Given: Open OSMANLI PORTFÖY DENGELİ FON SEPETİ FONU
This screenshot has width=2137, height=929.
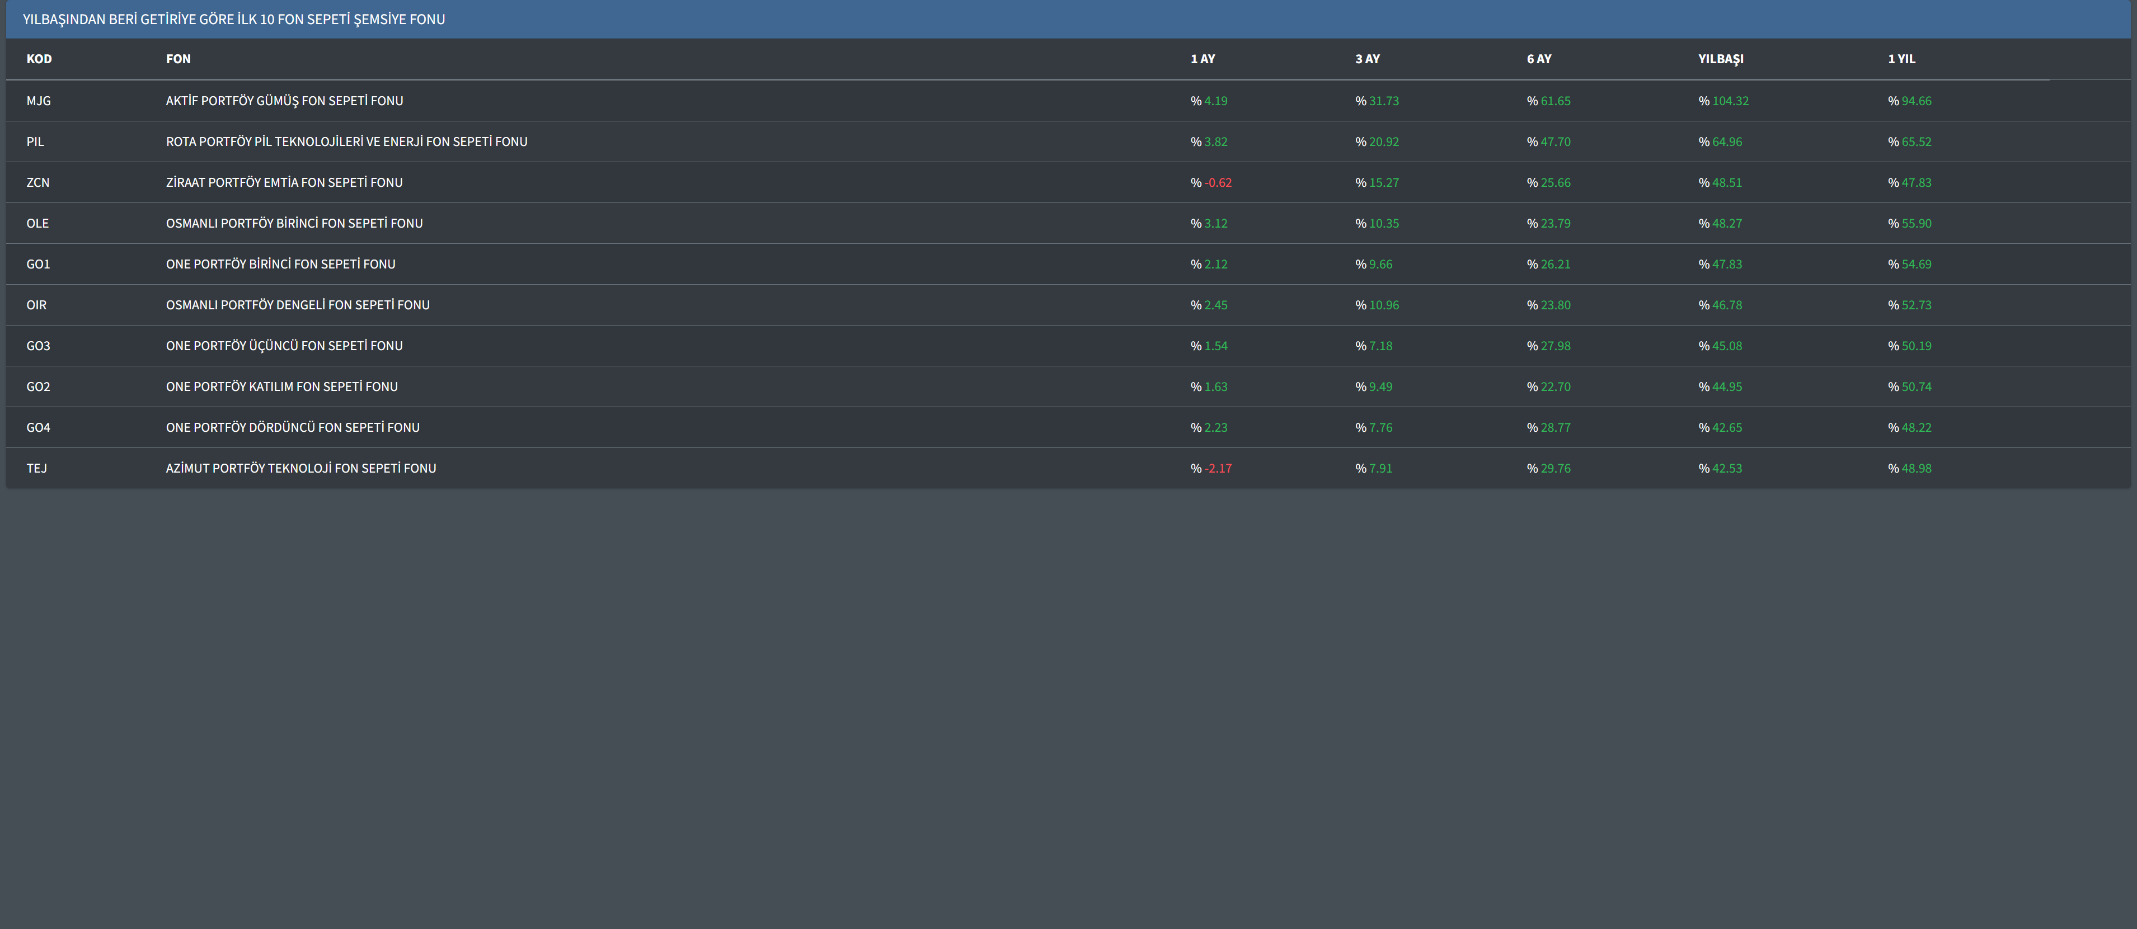Looking at the screenshot, I should (298, 305).
